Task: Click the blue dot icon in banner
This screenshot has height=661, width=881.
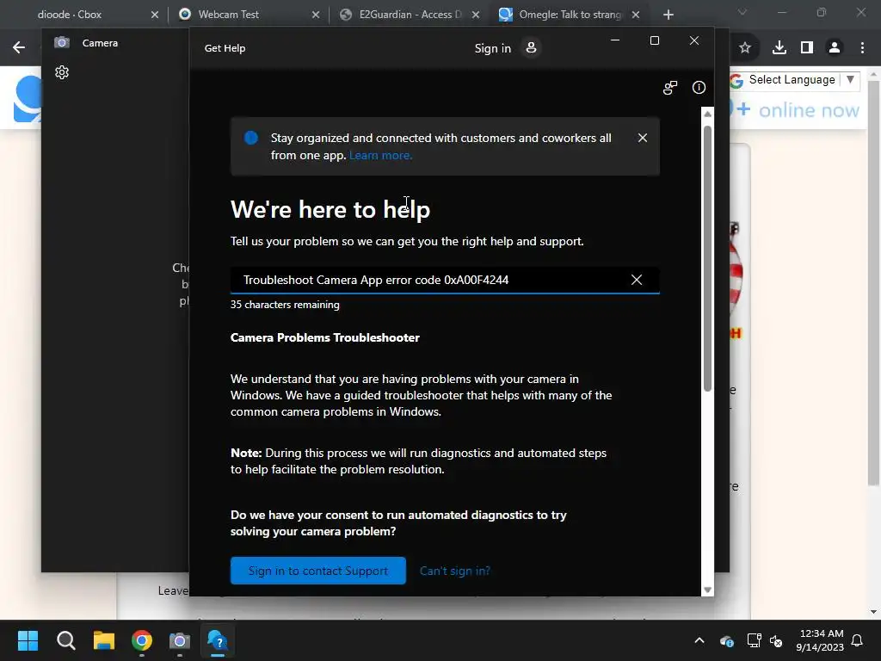Action: 251,138
